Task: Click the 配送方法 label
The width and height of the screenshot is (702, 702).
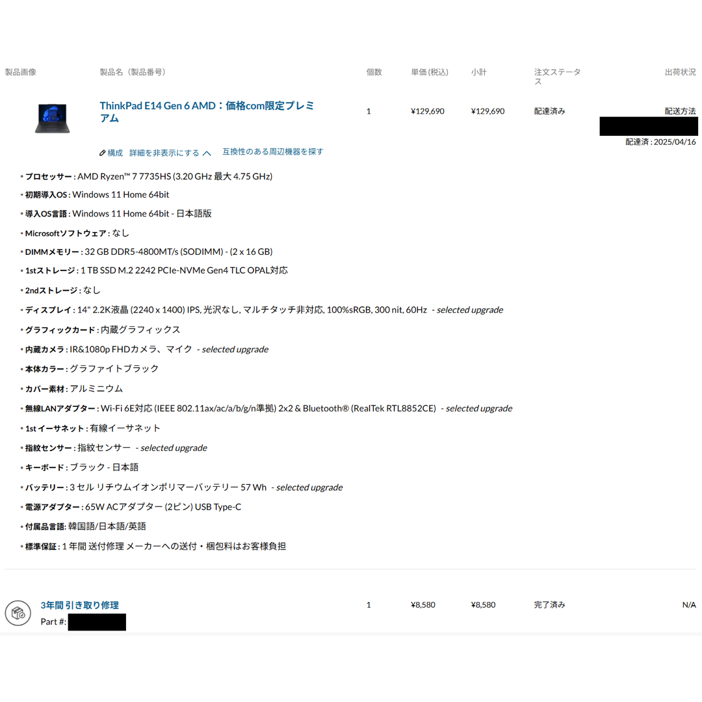Action: click(x=680, y=111)
